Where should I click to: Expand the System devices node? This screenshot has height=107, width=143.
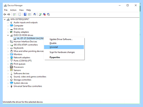[x=8, y=83]
